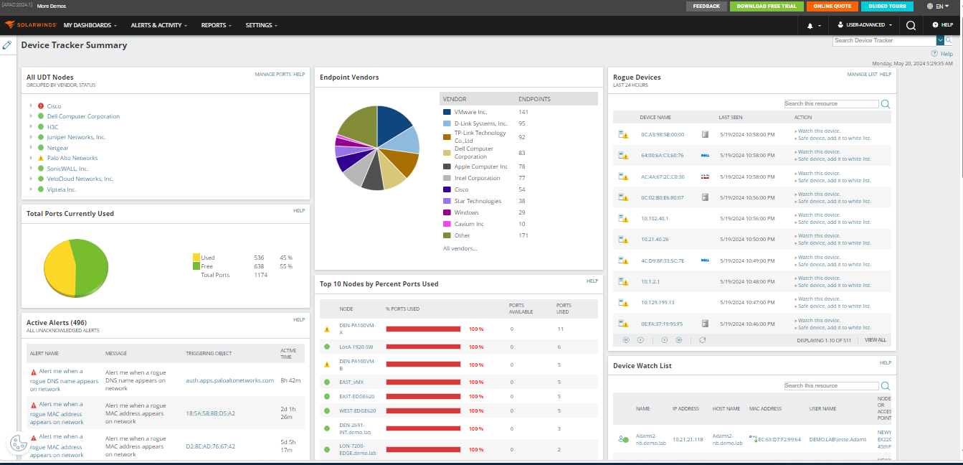The width and height of the screenshot is (963, 465).
Task: Go to next page of Rogue Devices
Action: click(664, 339)
